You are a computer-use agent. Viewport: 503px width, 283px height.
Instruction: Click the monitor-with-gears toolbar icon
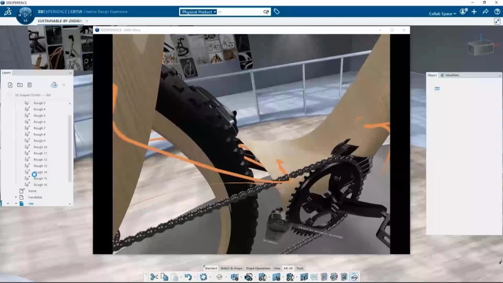click(x=263, y=277)
